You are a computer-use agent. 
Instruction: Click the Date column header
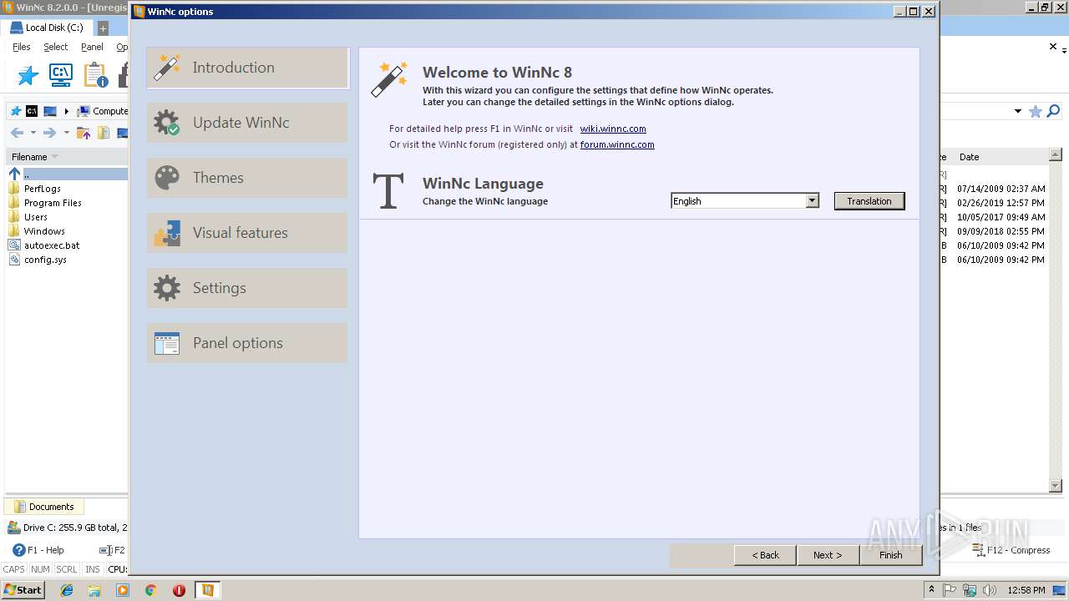969,157
